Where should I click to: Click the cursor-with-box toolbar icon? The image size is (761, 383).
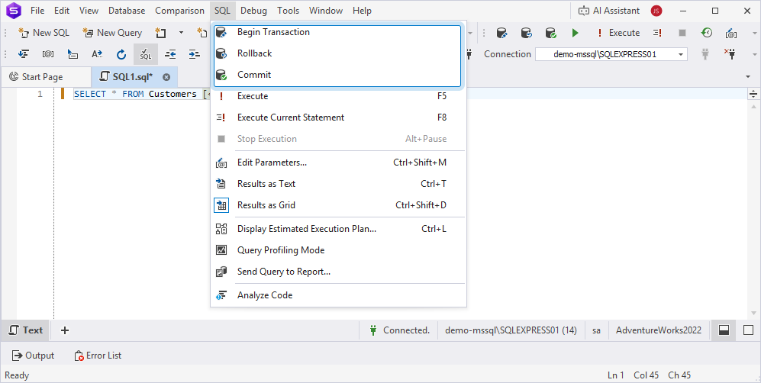tap(73, 54)
